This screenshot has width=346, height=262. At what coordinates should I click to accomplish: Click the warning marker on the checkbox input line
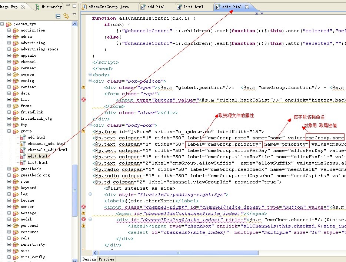83,226
